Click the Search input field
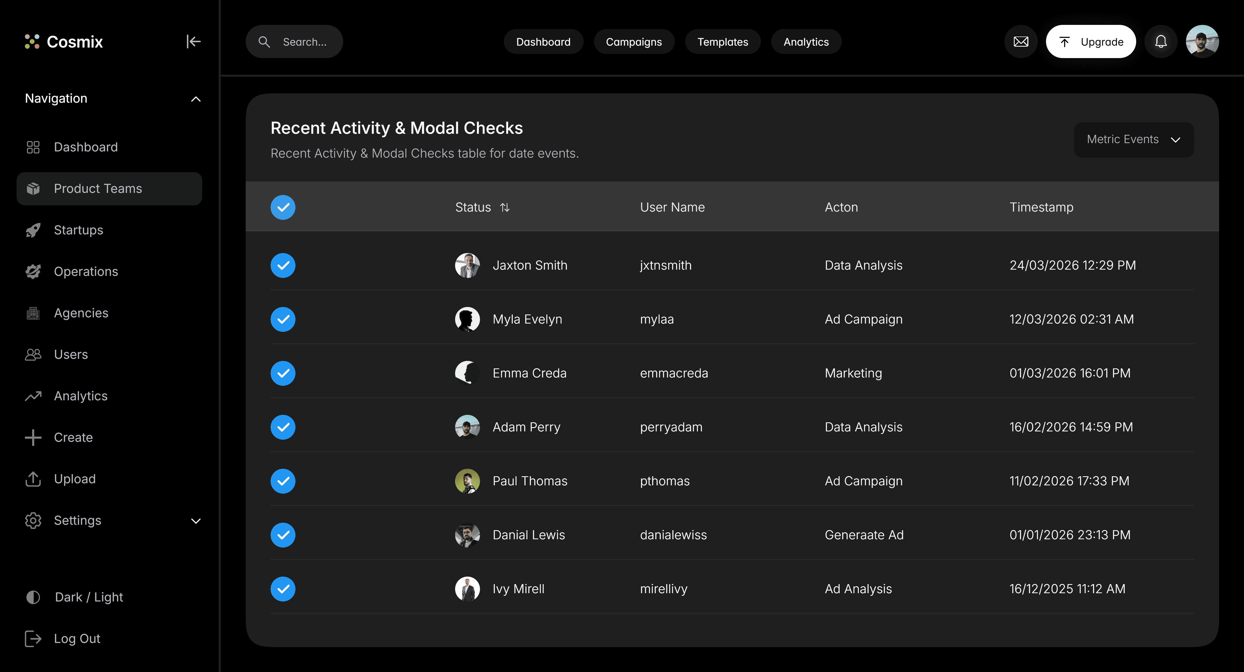 pyautogui.click(x=304, y=41)
